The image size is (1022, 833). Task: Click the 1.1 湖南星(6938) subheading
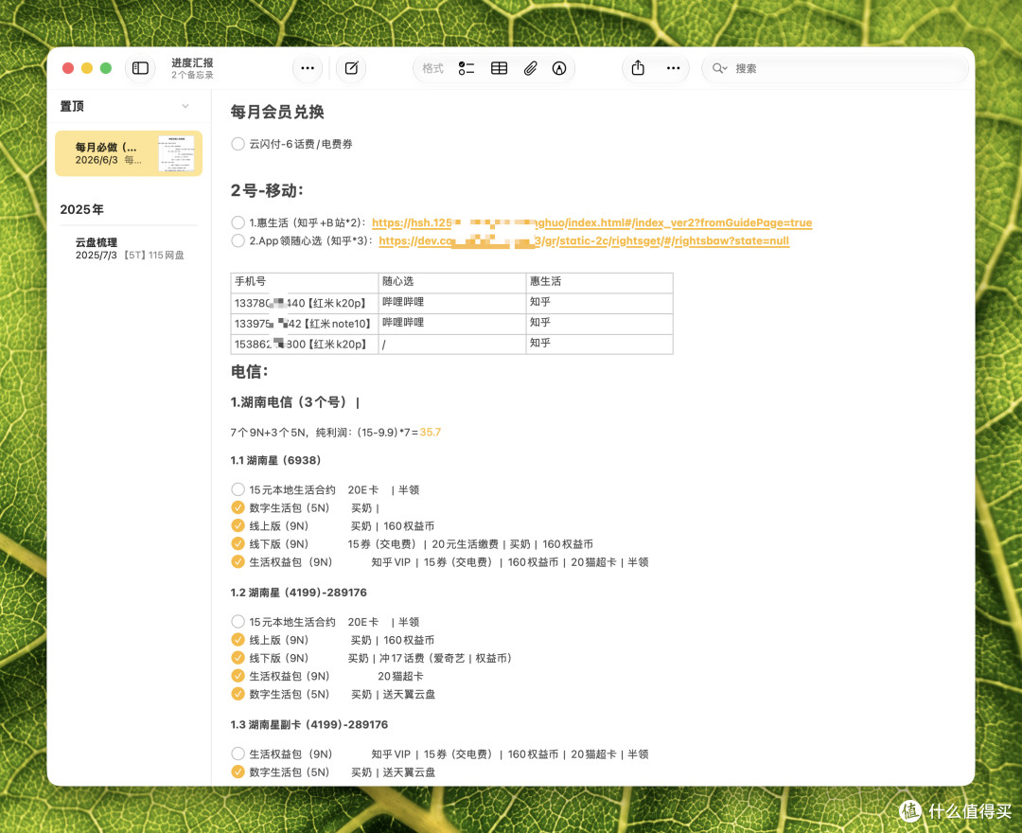point(275,461)
